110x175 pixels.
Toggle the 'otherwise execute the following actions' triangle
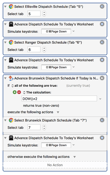(74, 157)
